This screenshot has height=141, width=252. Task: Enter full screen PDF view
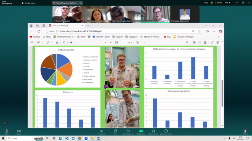[212, 43]
